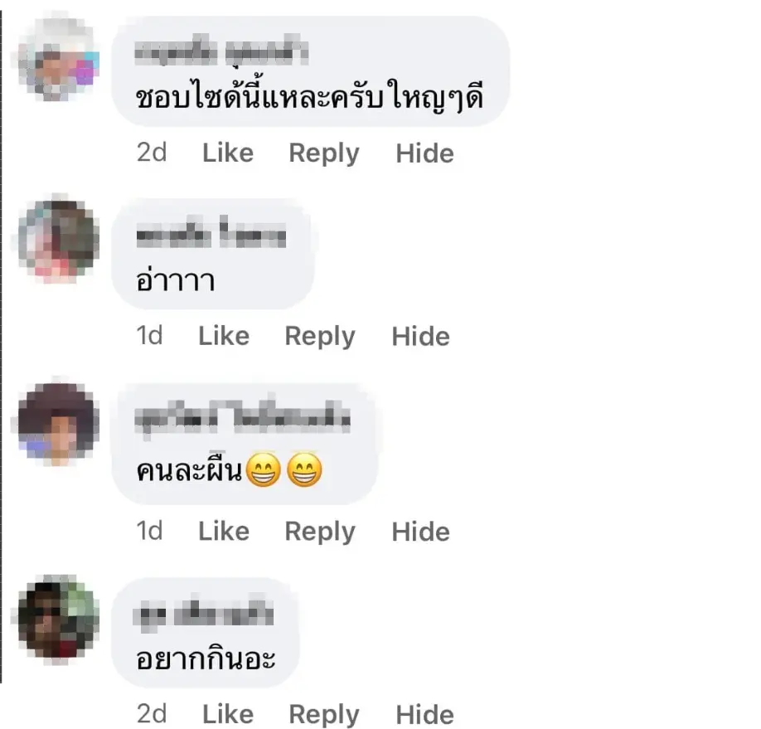Open the 2d timestamp of the first comment
Image resolution: width=761 pixels, height=729 pixels.
tap(152, 153)
